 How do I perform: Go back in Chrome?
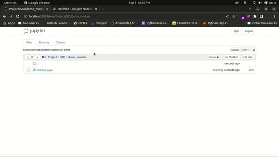point(4,17)
